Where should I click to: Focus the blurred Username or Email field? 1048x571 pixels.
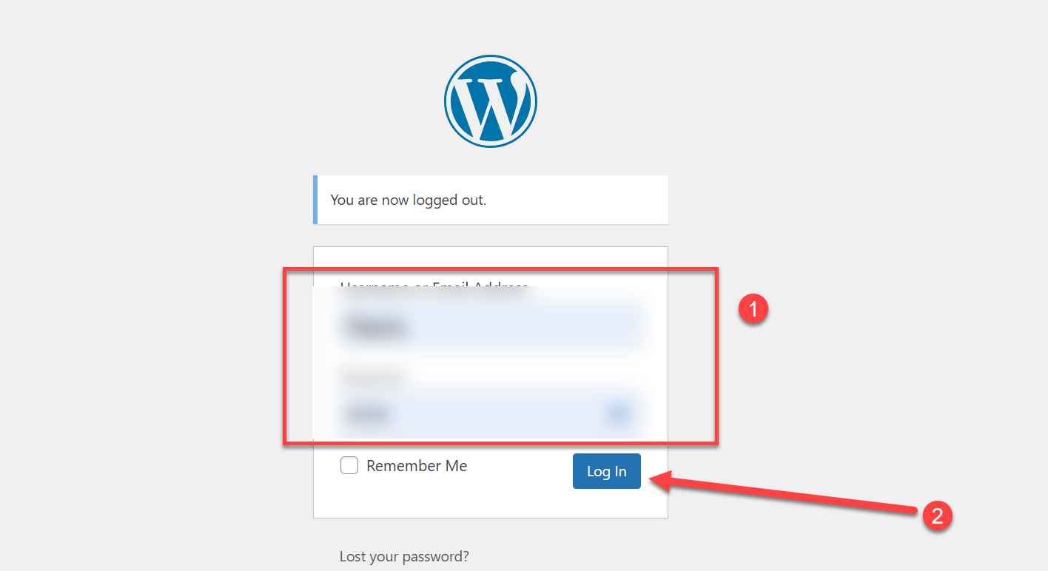point(488,326)
